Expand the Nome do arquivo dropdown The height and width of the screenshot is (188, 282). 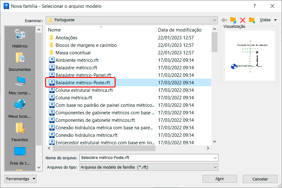(x=215, y=157)
